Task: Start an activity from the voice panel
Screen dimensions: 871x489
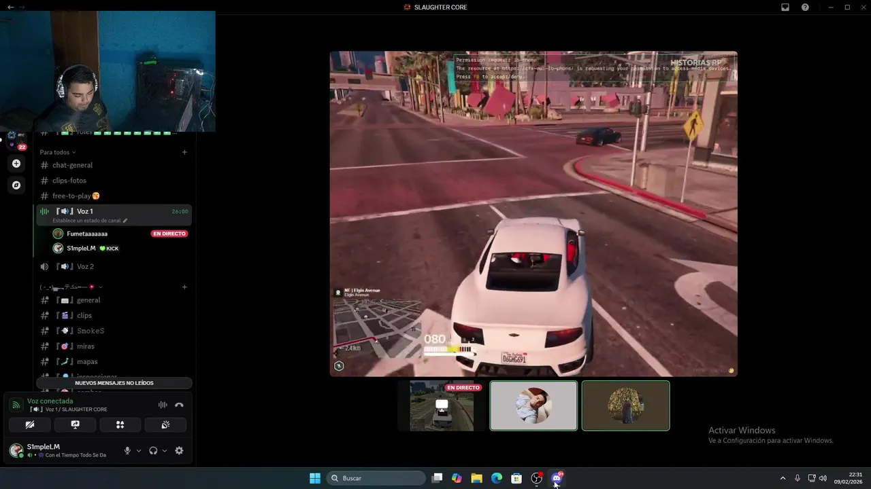Action: pyautogui.click(x=120, y=424)
